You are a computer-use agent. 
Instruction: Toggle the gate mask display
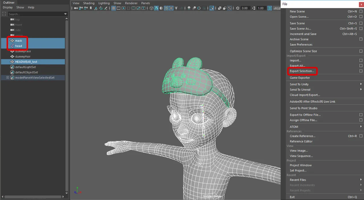coord(129,8)
